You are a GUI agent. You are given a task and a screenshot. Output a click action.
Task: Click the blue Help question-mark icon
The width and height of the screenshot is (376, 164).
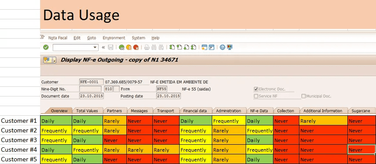222,47
